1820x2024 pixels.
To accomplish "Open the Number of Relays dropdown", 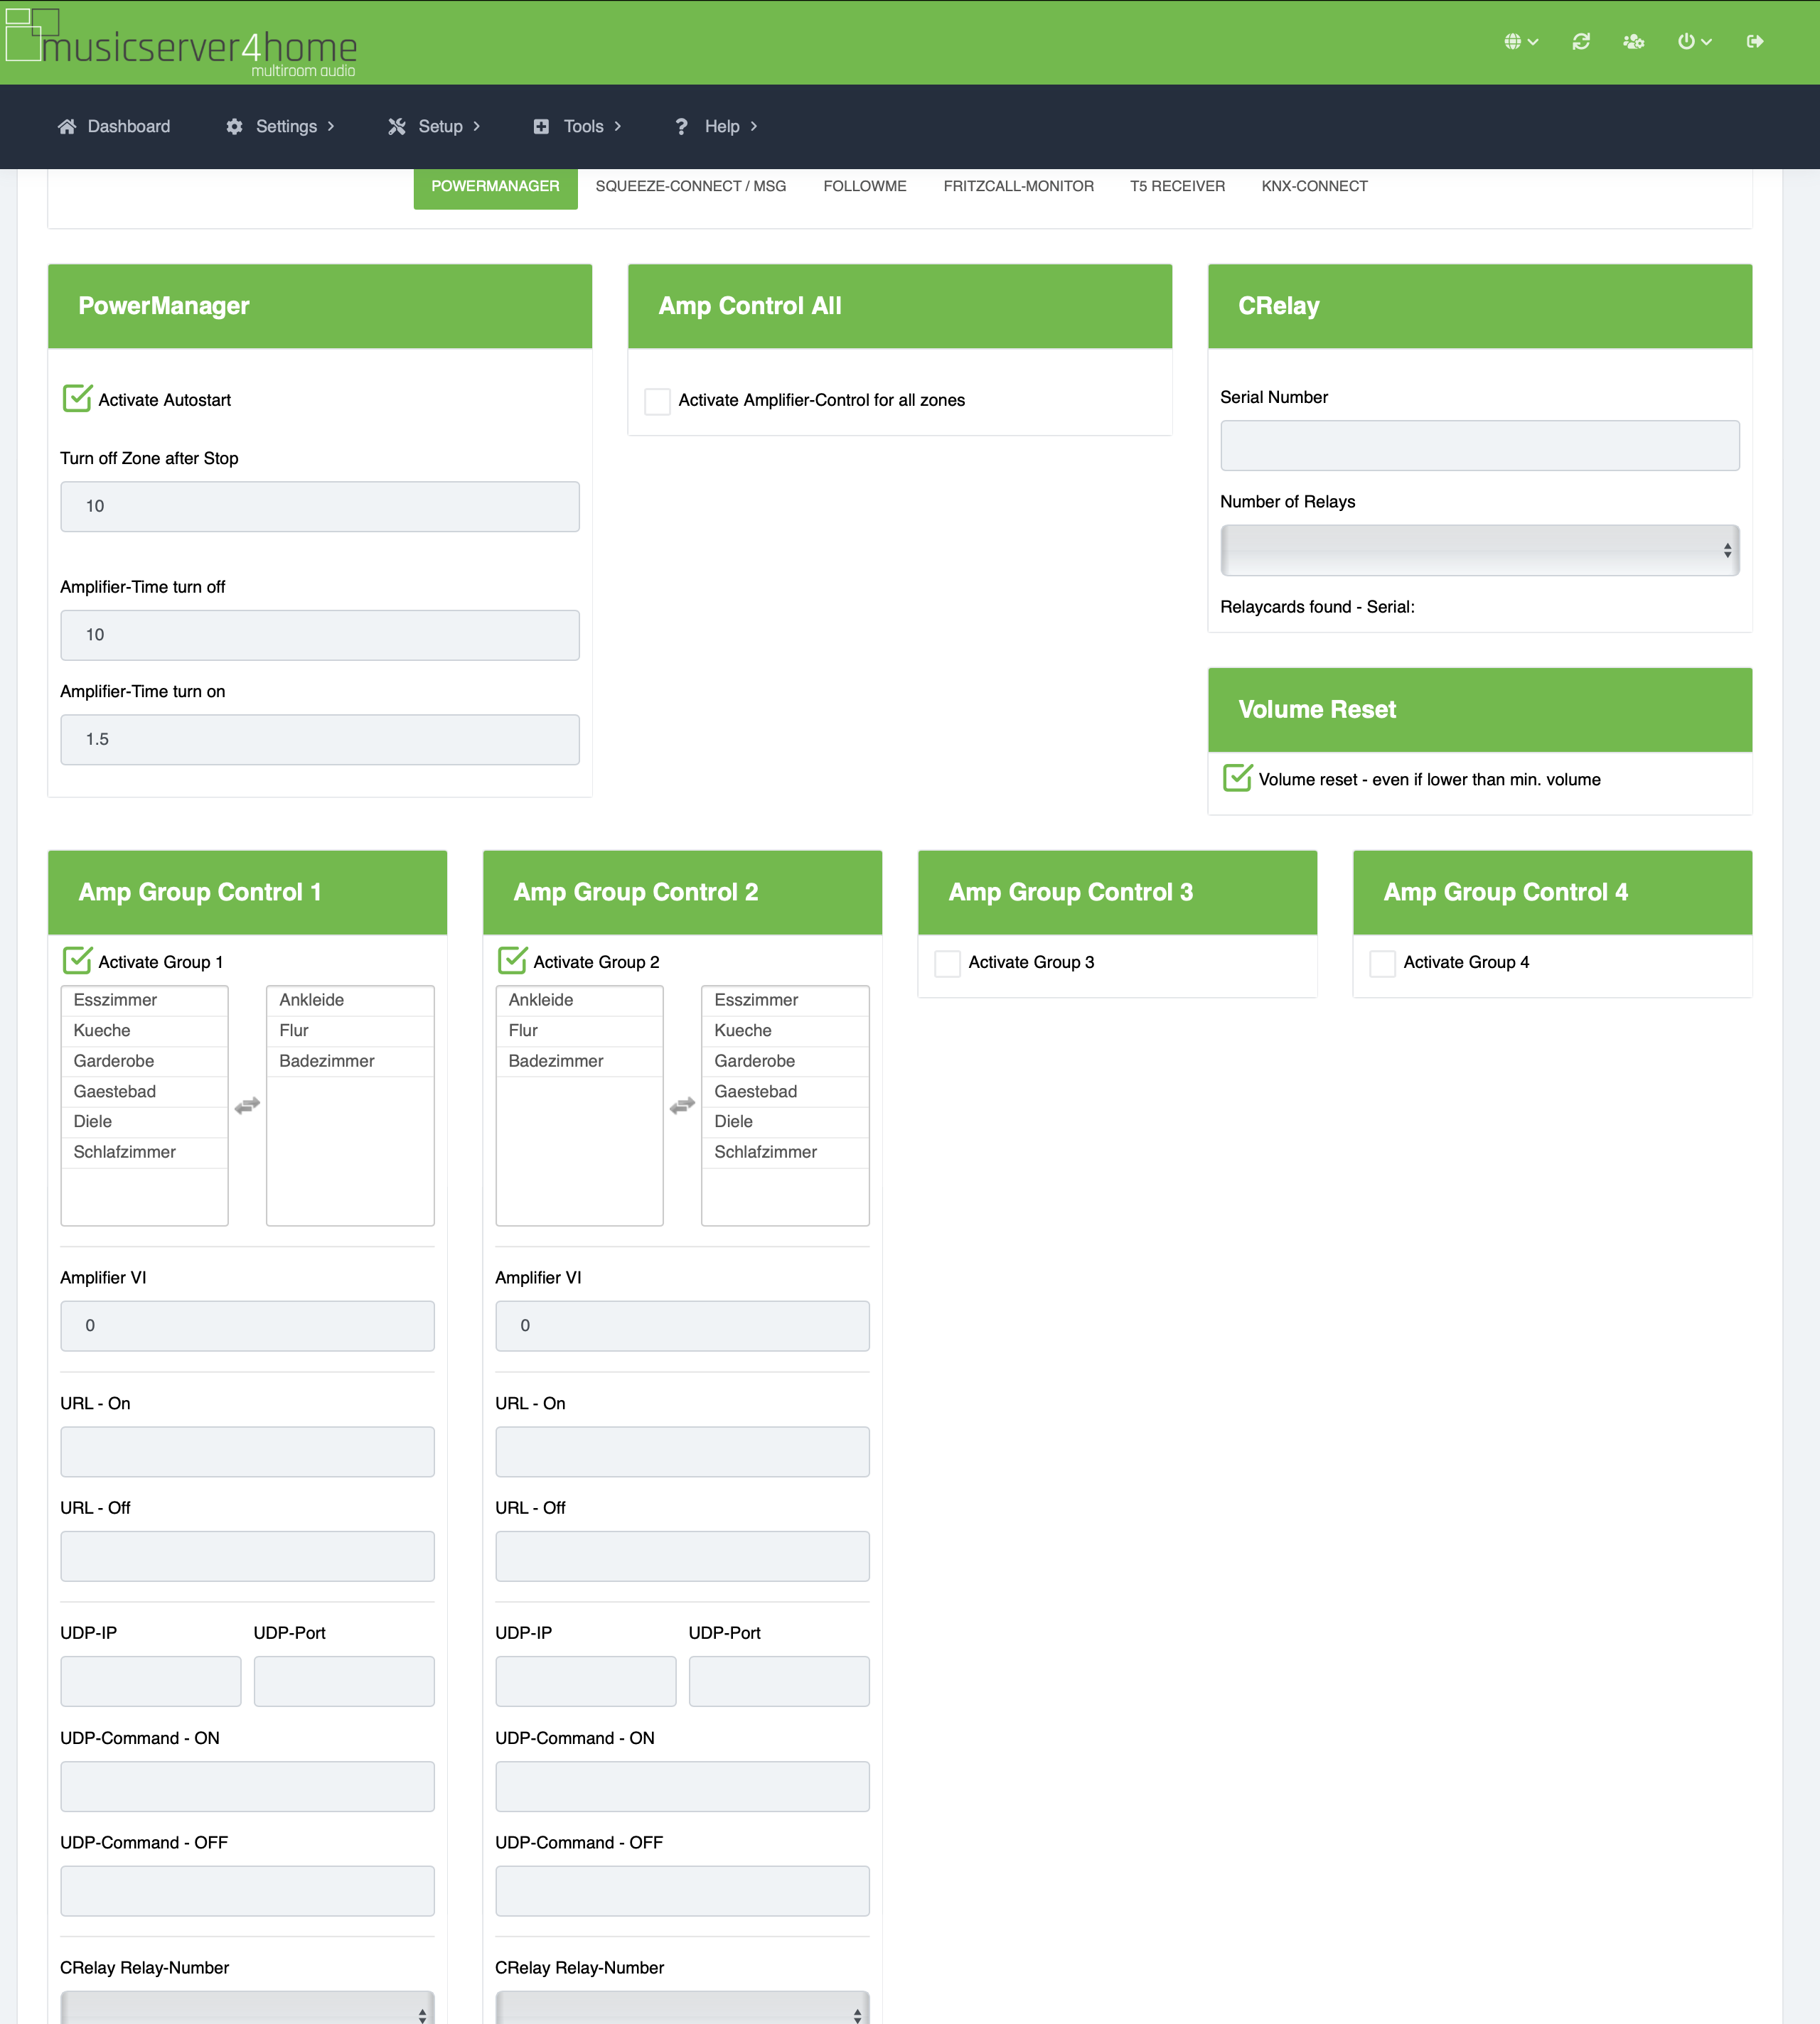I will 1479,551.
